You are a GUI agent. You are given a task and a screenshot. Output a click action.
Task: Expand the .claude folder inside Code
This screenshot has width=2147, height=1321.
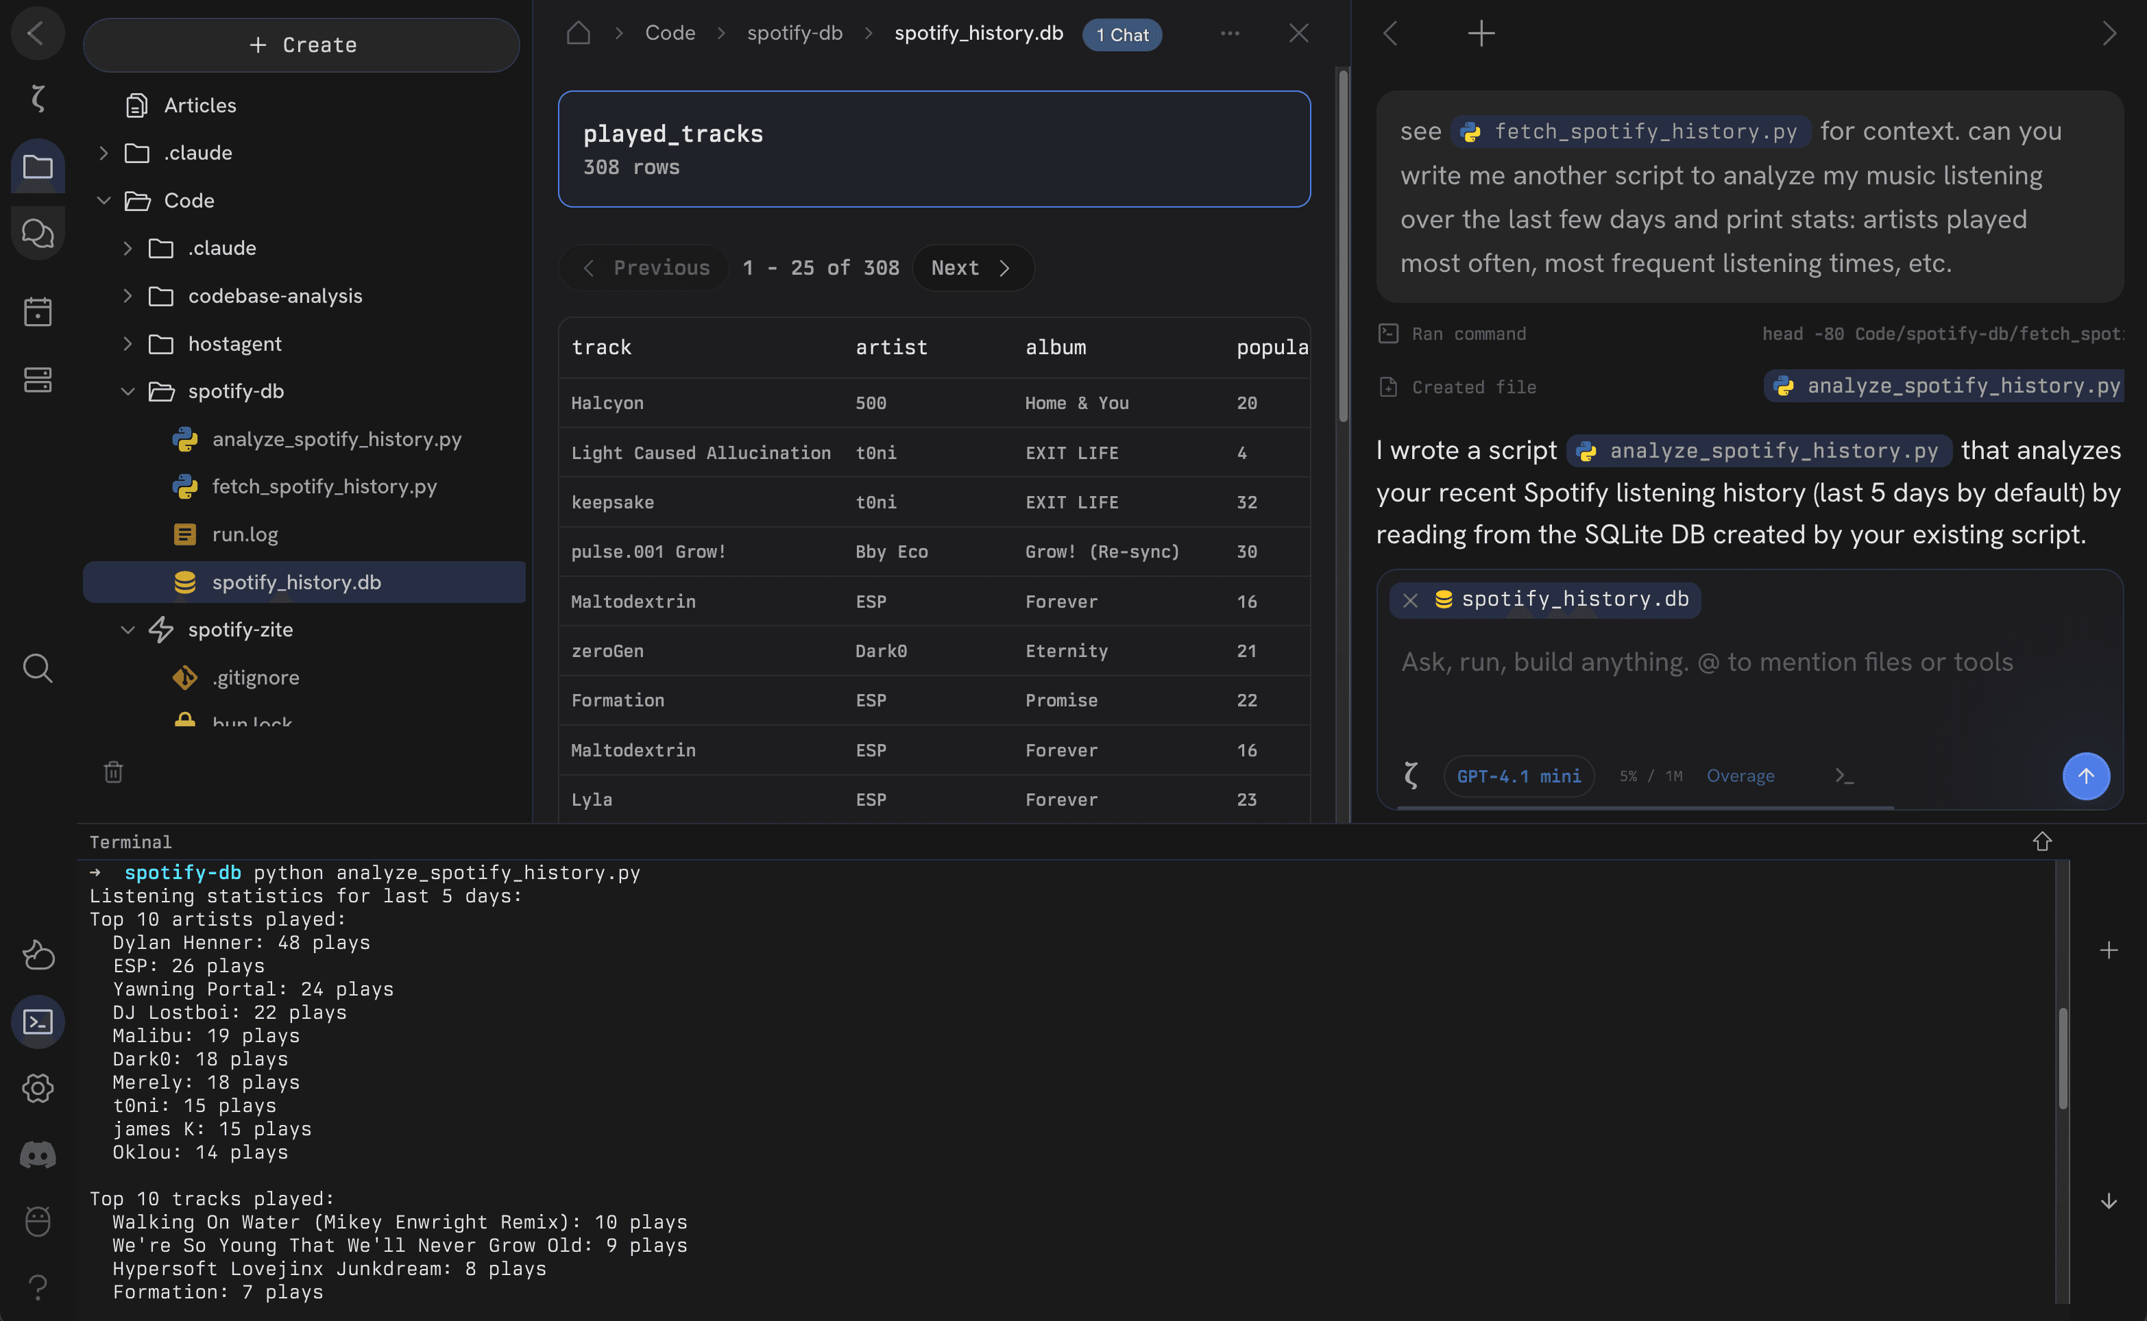click(x=128, y=248)
